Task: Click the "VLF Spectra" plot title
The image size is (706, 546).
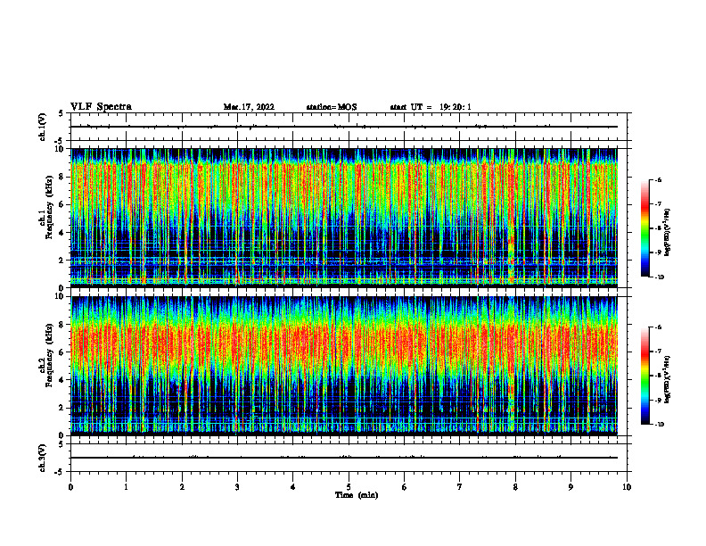Action: (101, 107)
